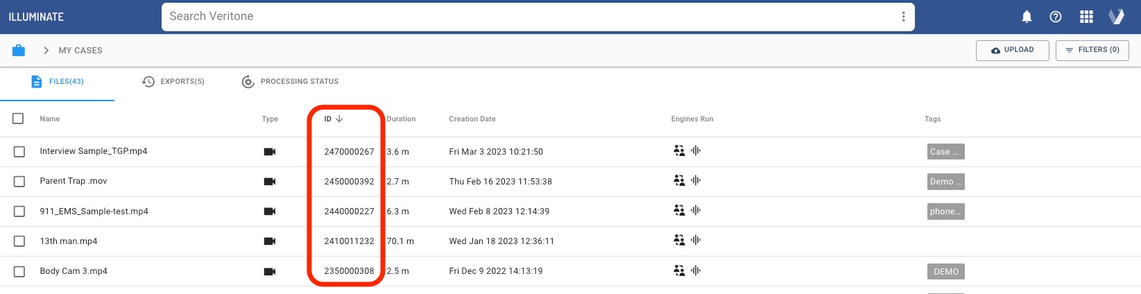Open the apps grid switcher
The width and height of the screenshot is (1141, 294).
coord(1086,17)
